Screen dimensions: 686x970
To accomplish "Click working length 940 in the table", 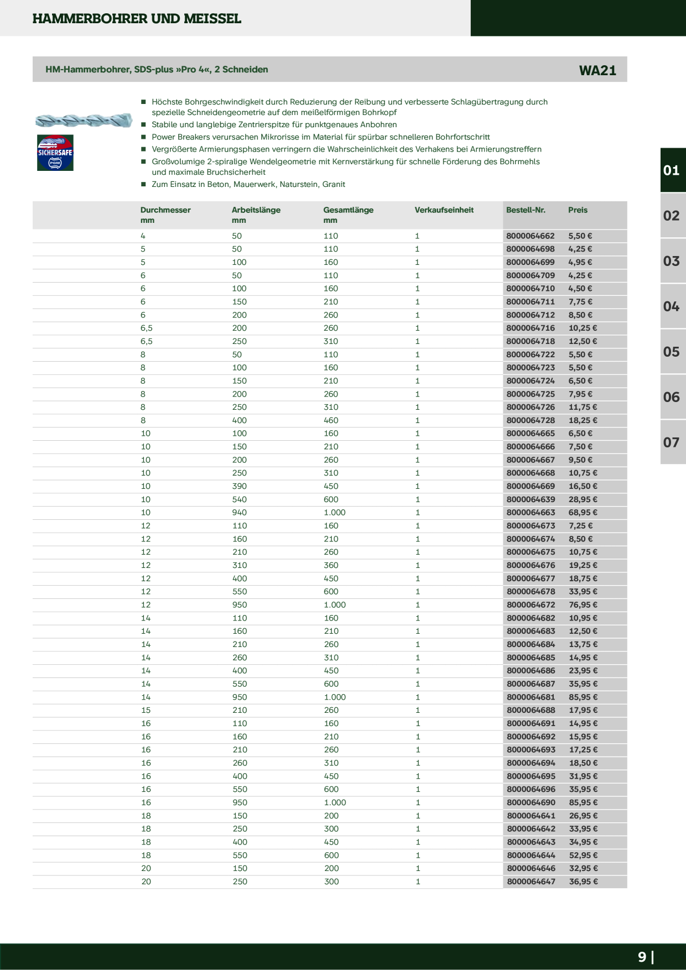I will (x=240, y=513).
